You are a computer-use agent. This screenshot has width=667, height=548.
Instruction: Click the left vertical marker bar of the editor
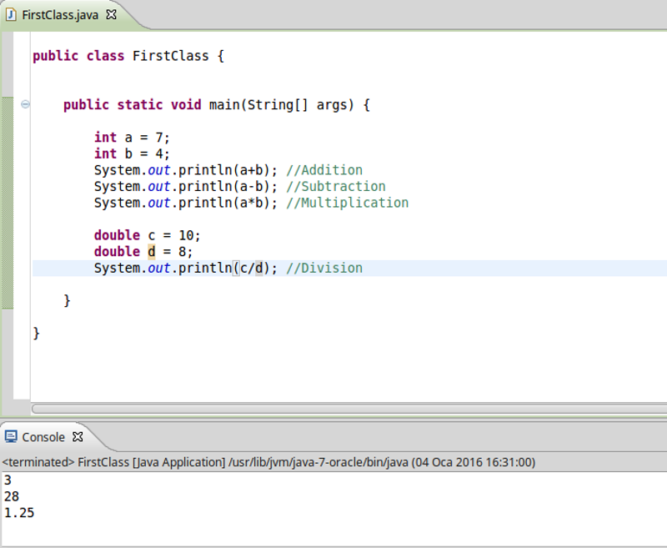point(5,209)
